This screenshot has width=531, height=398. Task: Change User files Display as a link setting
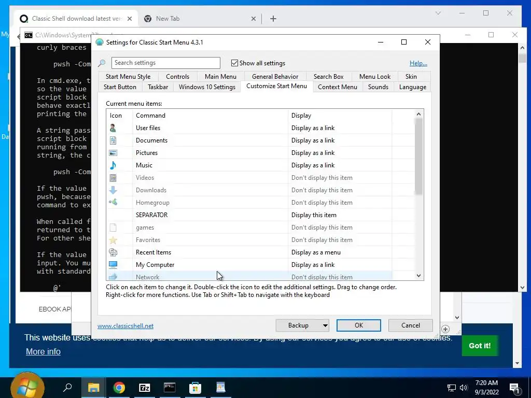coord(313,128)
